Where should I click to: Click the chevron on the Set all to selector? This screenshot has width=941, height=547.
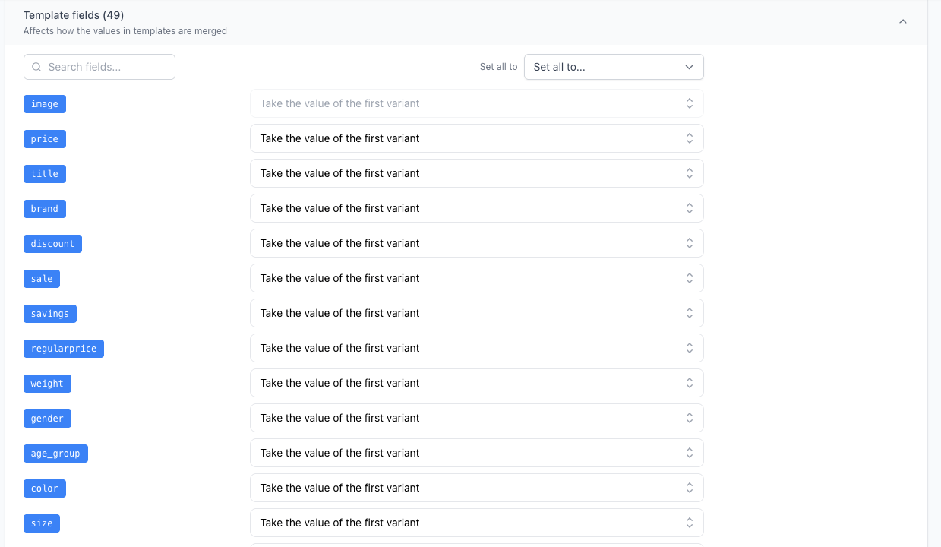(689, 67)
